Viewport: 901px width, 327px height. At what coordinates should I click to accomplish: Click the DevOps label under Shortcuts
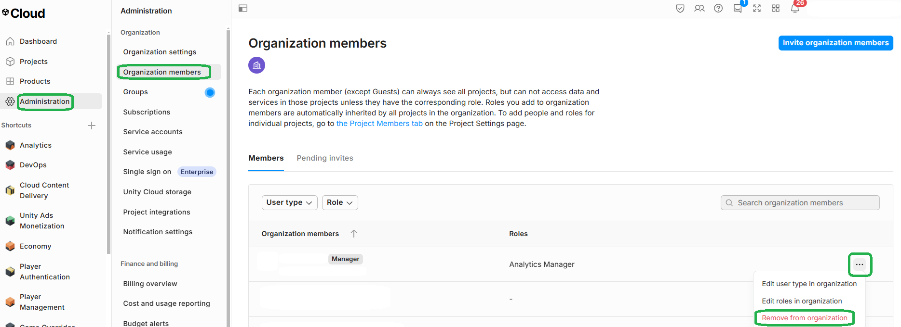point(33,165)
